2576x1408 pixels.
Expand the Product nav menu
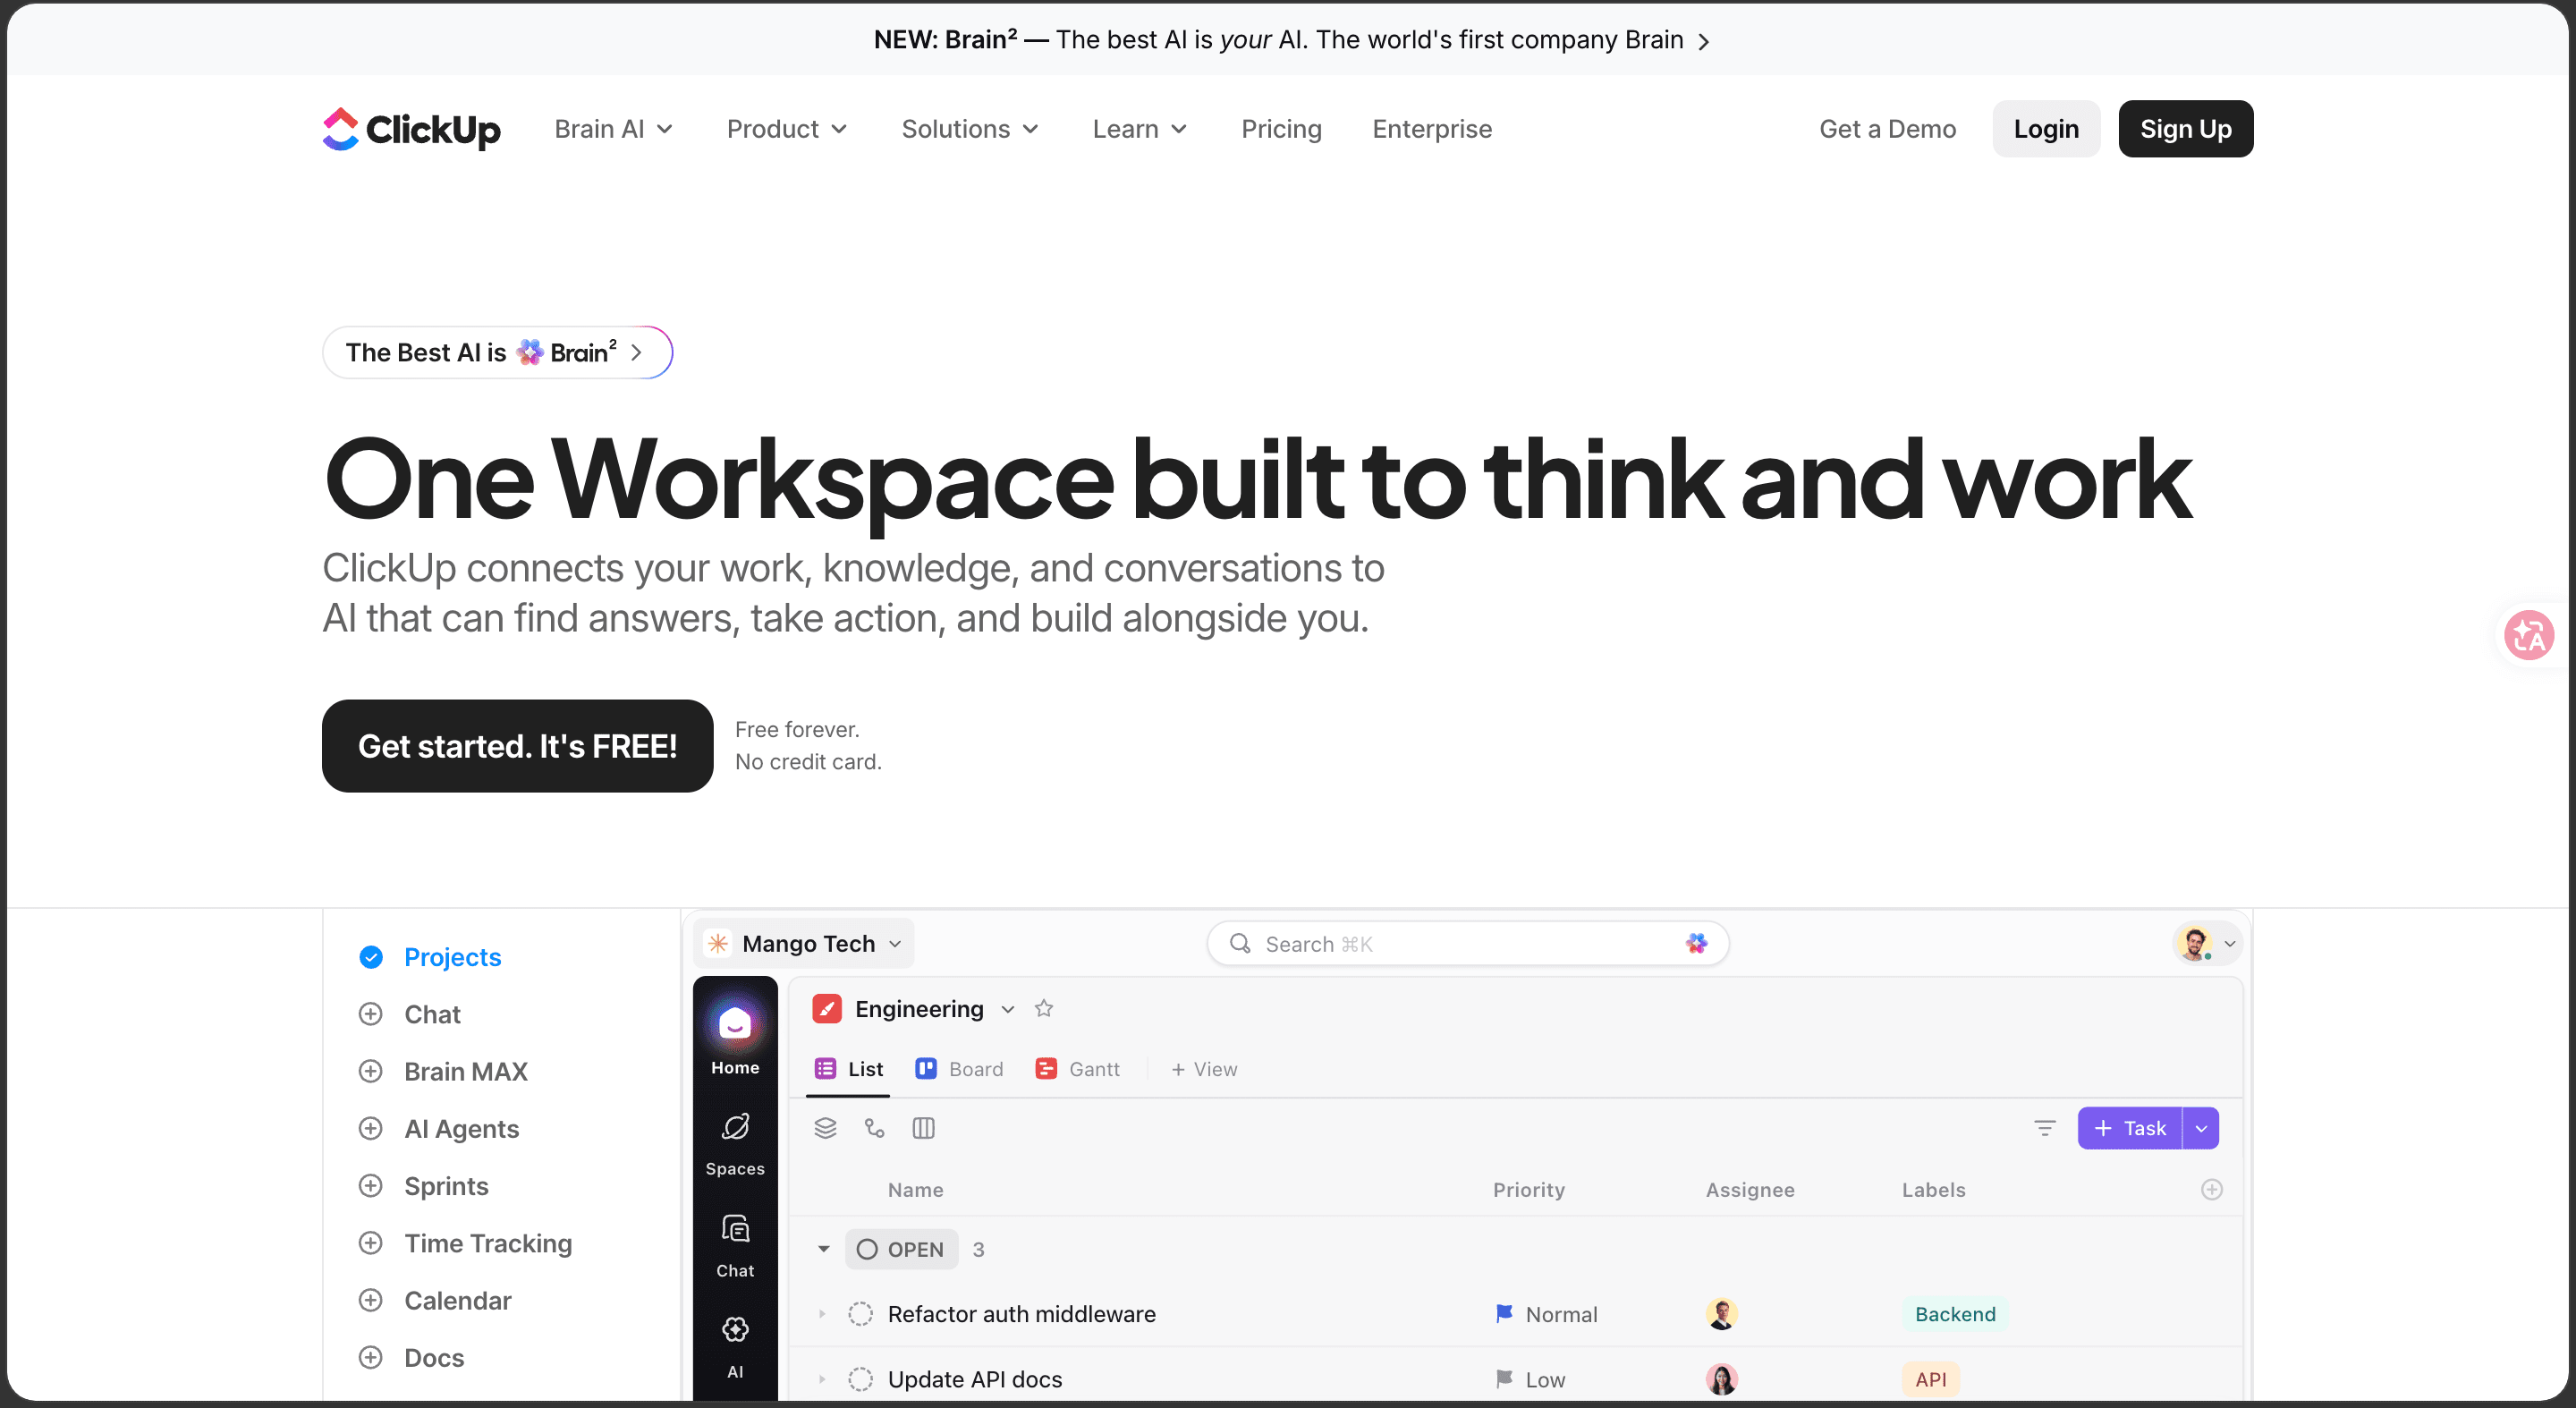pyautogui.click(x=787, y=129)
